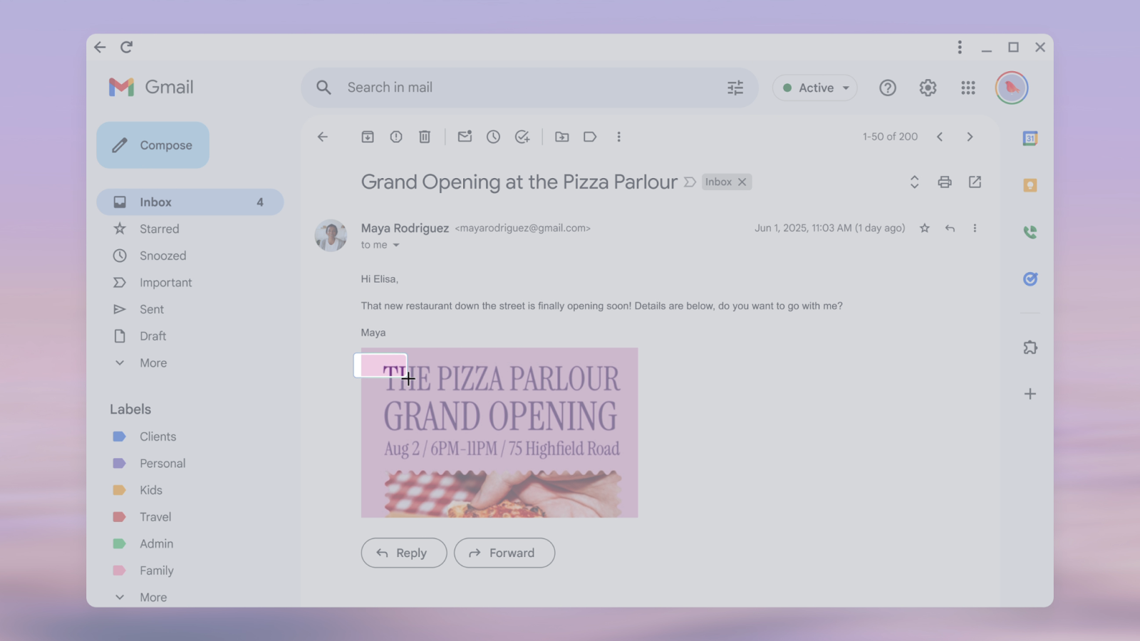Screen dimensions: 1140x641
Task: Click the archive icon in email toolbar
Action: click(368, 137)
